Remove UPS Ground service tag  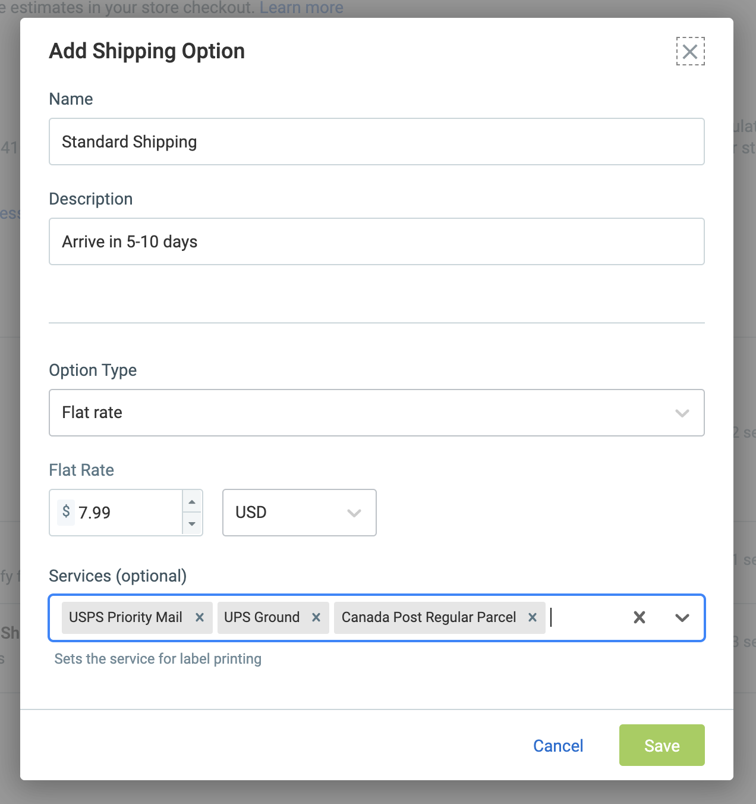click(x=316, y=617)
